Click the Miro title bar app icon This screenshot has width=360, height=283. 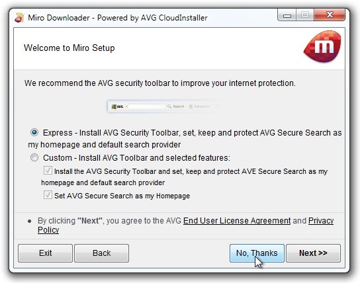click(x=19, y=18)
